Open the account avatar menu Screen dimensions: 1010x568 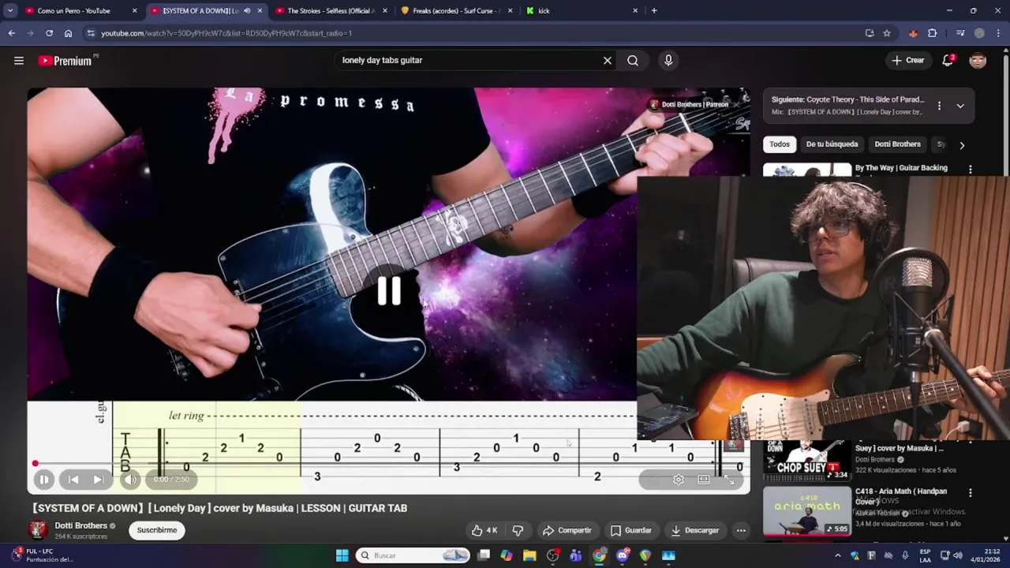978,61
